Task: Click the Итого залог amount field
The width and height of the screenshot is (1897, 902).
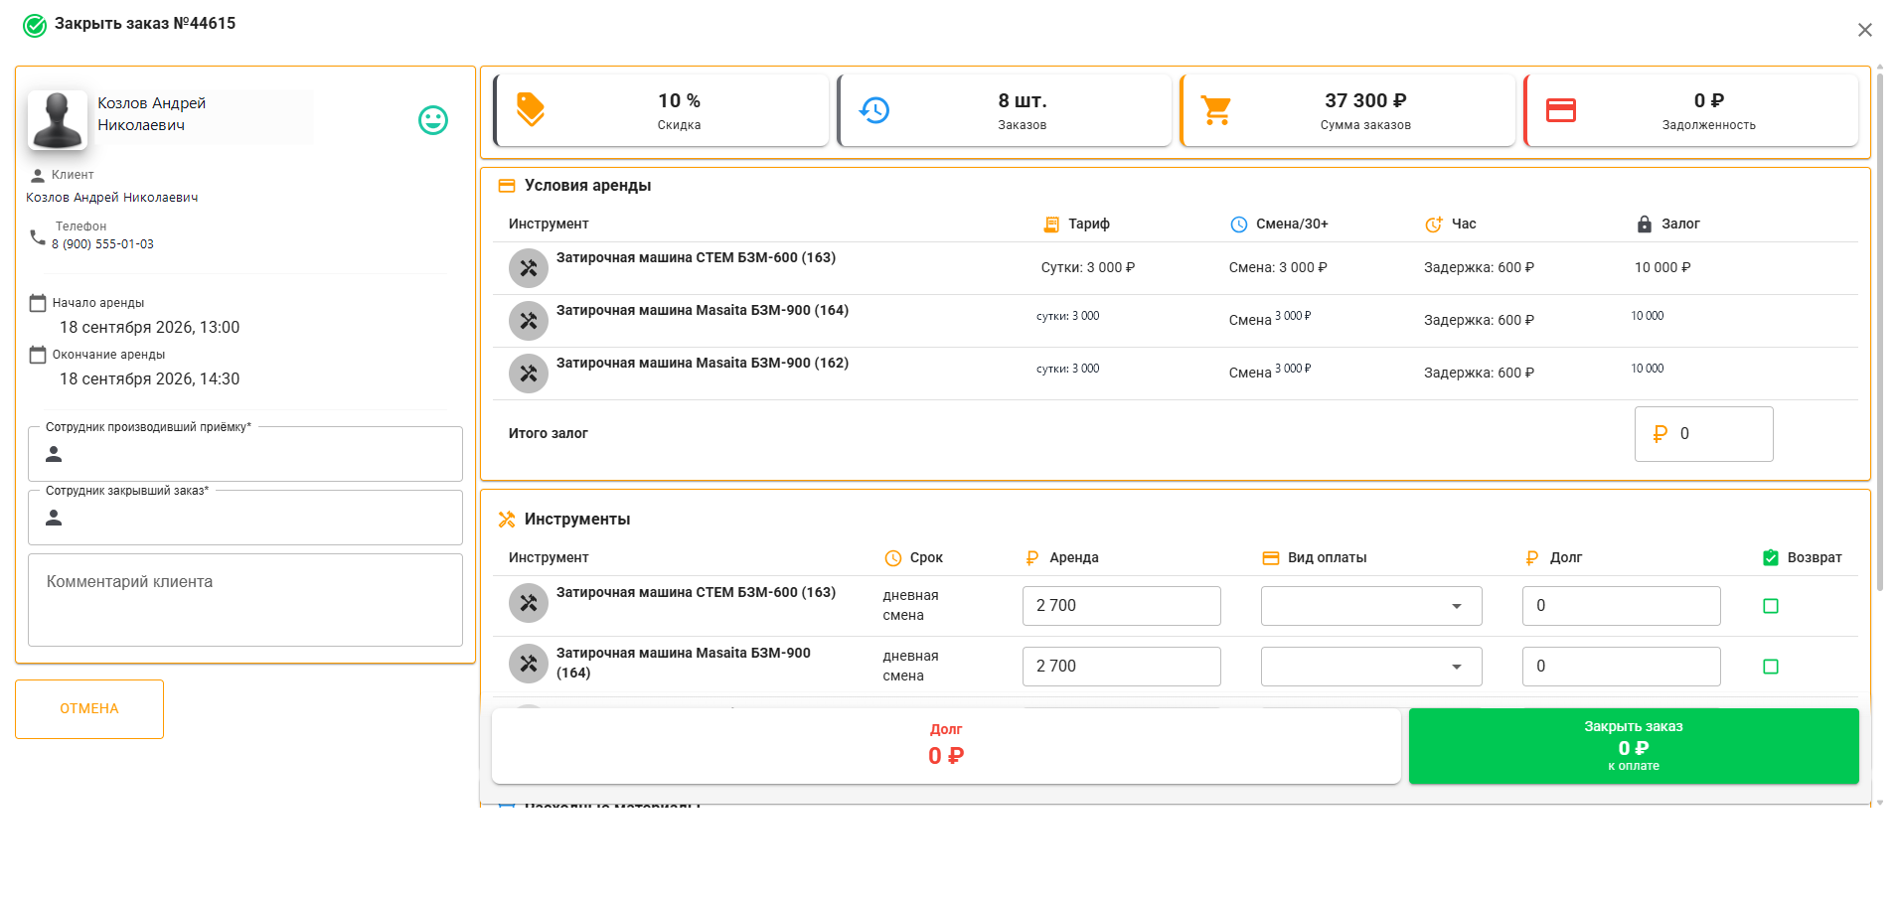Action: pyautogui.click(x=1704, y=434)
